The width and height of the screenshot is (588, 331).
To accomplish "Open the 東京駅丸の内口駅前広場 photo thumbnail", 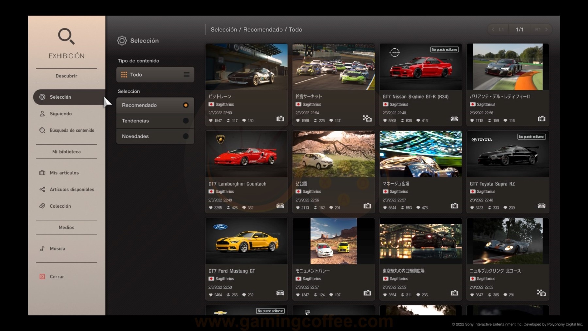I will 421,241.
